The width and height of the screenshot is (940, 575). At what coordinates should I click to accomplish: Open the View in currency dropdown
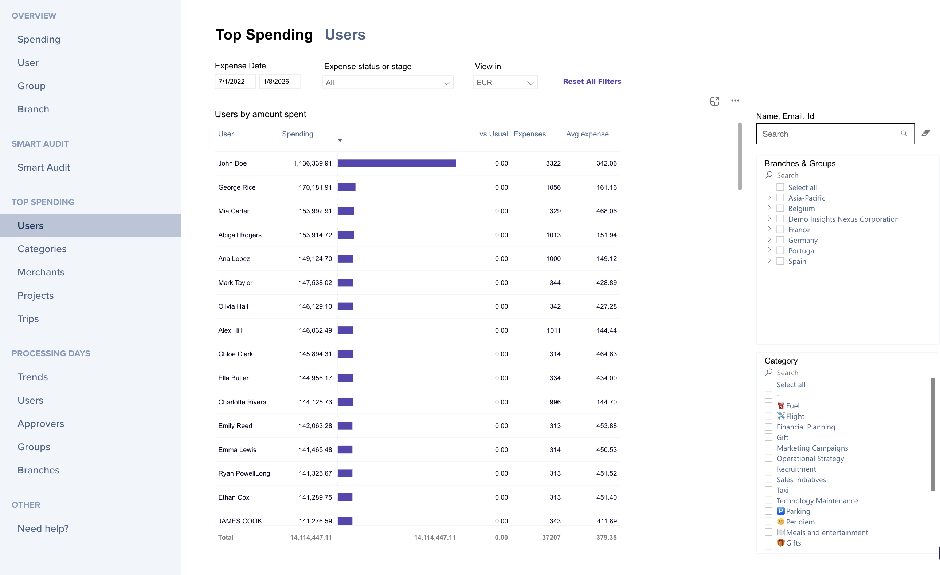click(505, 82)
